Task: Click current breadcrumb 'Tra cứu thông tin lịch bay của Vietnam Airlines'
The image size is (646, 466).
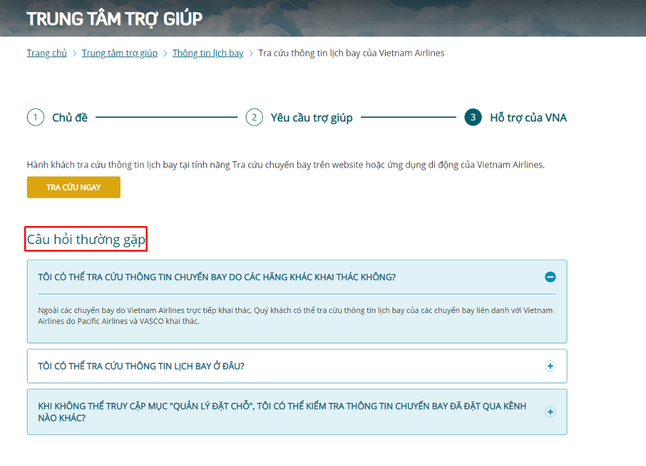Action: point(351,53)
